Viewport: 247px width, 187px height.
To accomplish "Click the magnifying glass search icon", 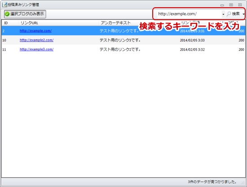I will [x=229, y=14].
